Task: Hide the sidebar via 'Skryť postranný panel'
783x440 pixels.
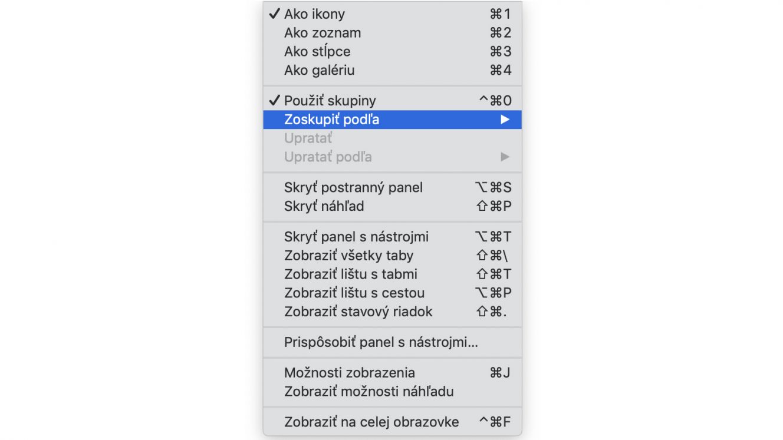Action: (x=392, y=188)
